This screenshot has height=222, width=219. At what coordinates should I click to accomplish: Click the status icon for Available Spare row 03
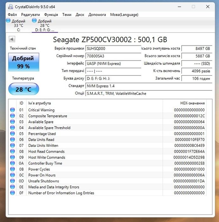[12, 121]
